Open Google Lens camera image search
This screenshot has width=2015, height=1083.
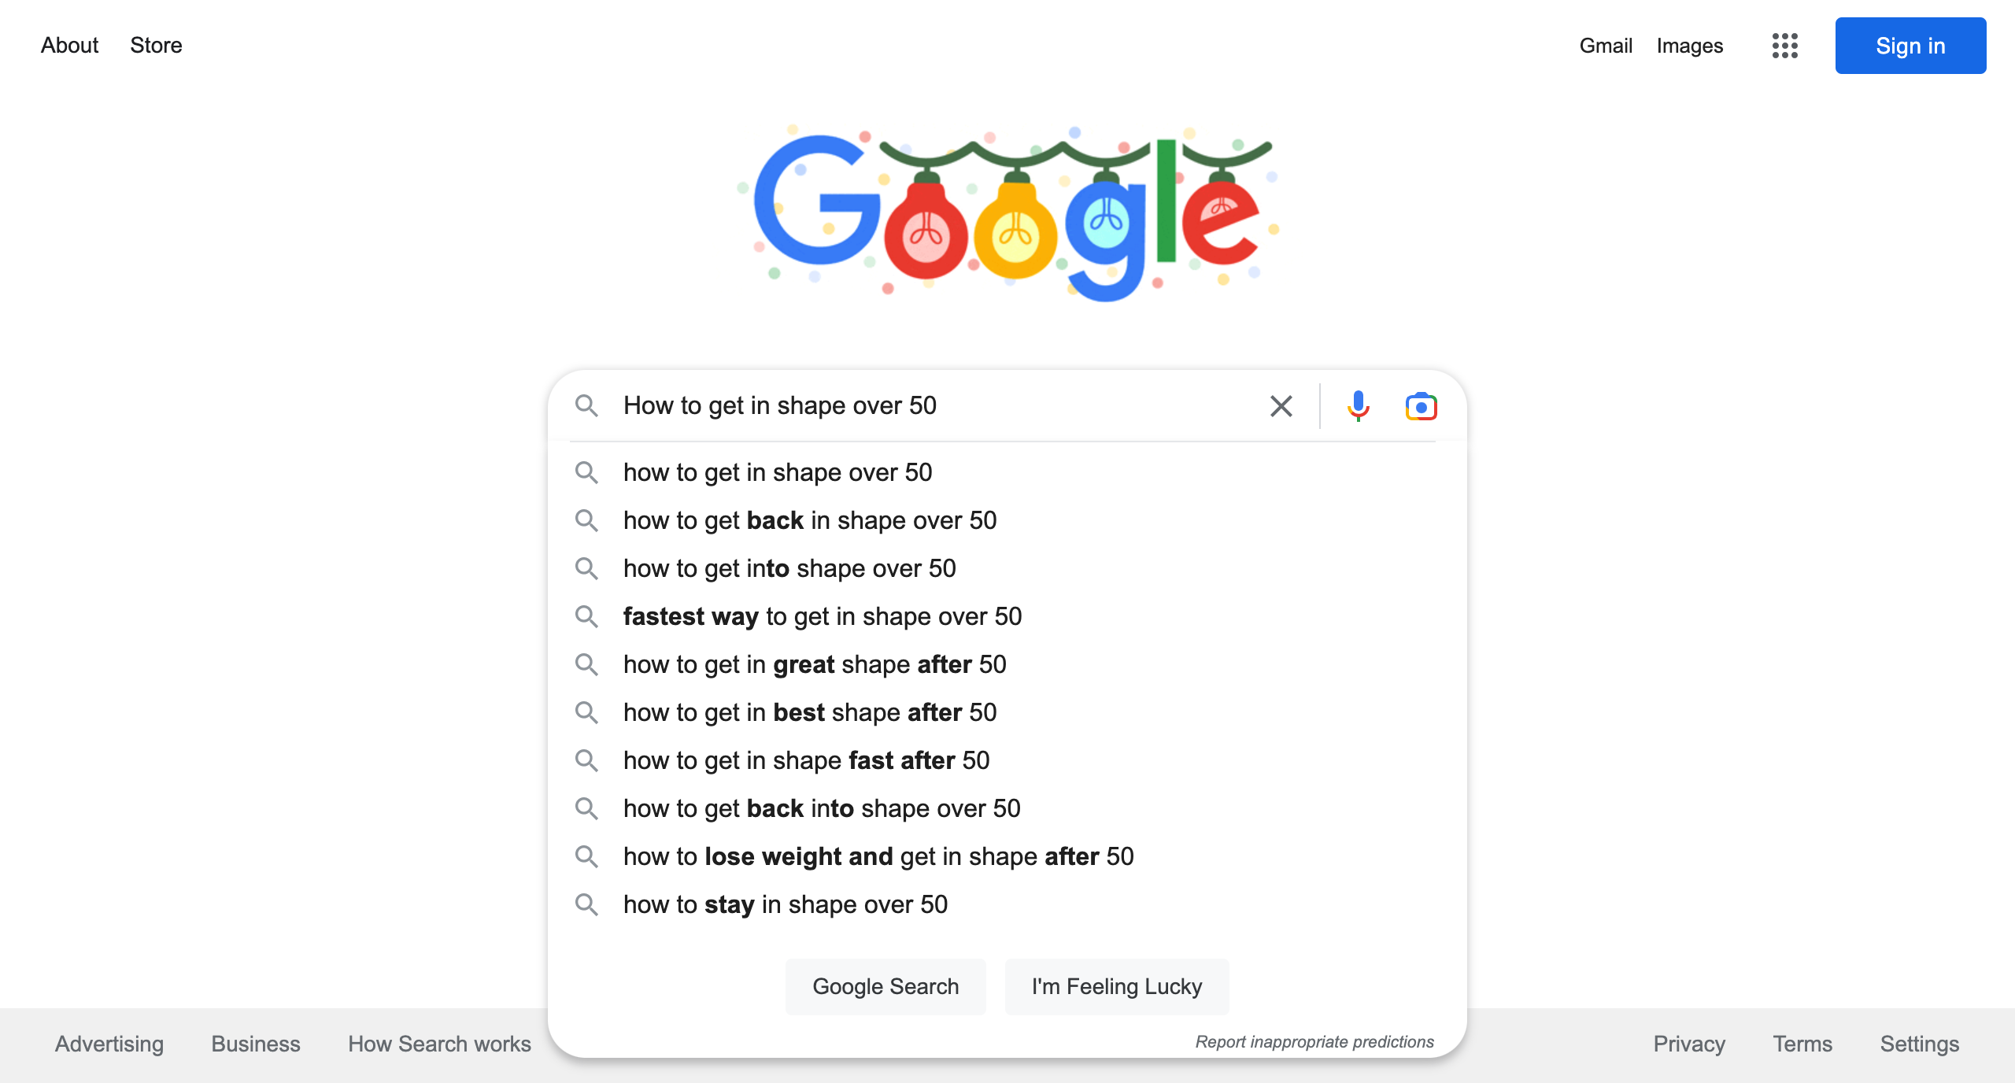[x=1421, y=406]
